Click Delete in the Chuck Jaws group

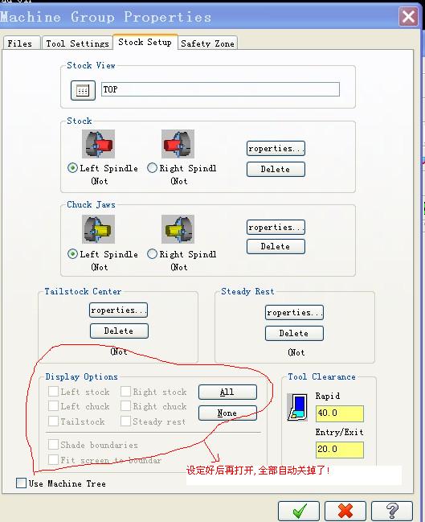[x=276, y=247]
